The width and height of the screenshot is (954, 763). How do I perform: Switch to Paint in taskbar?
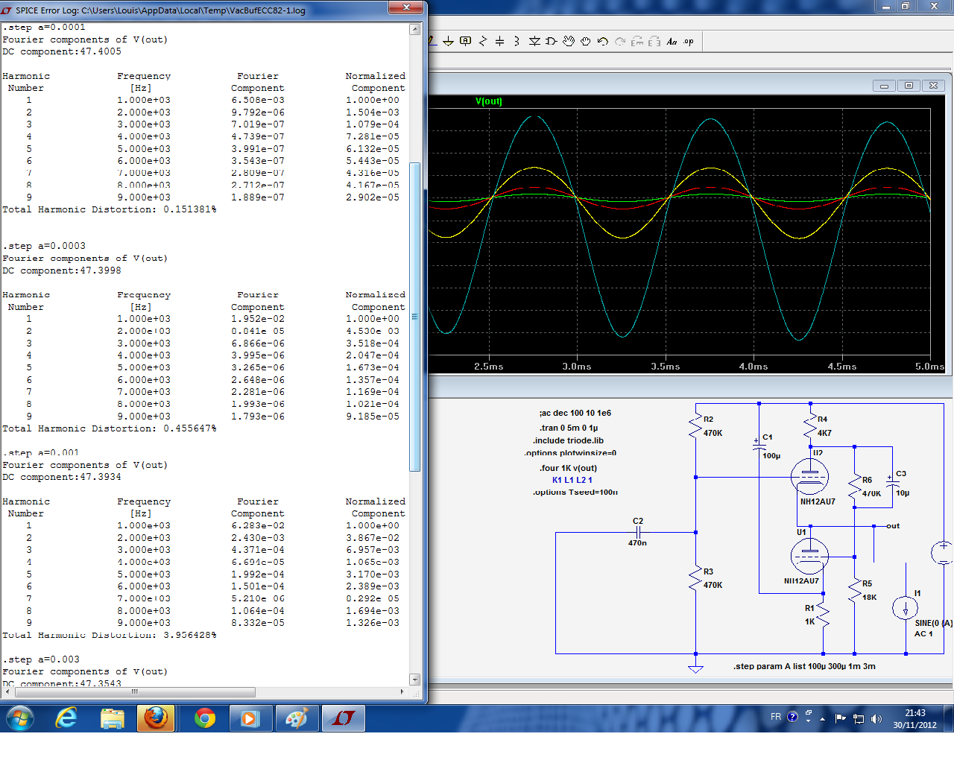coord(296,718)
